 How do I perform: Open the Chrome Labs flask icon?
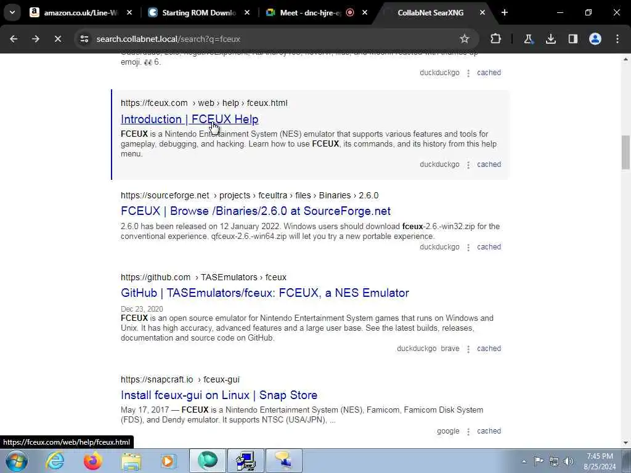coord(528,39)
